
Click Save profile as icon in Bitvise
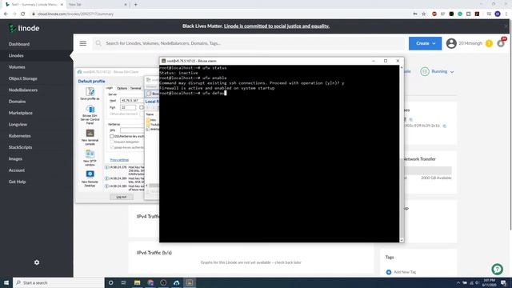tap(90, 94)
